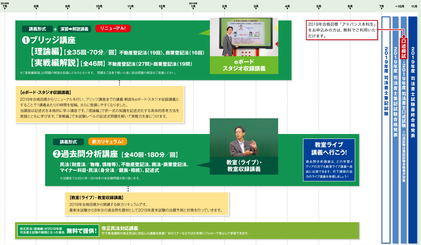
Task: Click the ~10月 column header
Action: pyautogui.click(x=399, y=6)
